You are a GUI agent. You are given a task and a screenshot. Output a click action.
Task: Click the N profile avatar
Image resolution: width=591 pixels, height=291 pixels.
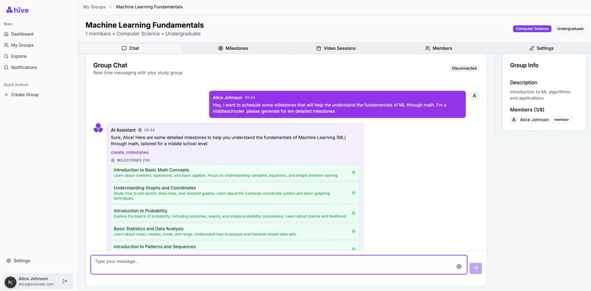10,282
